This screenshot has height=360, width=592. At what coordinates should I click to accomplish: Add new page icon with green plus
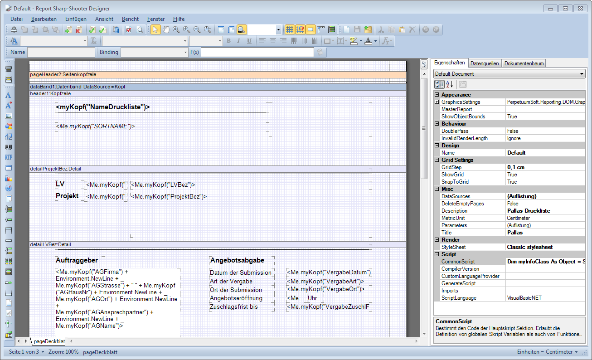(x=68, y=30)
